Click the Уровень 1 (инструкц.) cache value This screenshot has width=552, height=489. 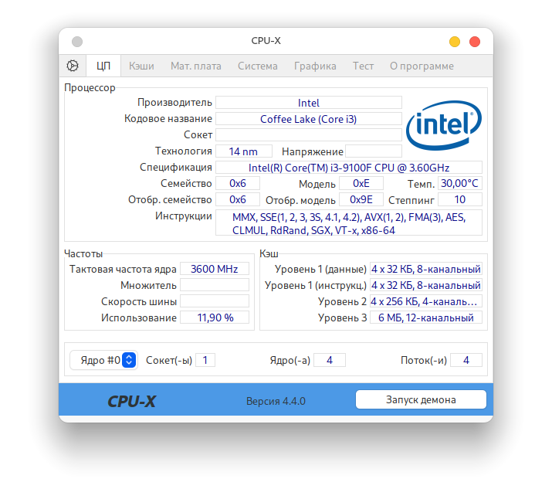coord(426,285)
